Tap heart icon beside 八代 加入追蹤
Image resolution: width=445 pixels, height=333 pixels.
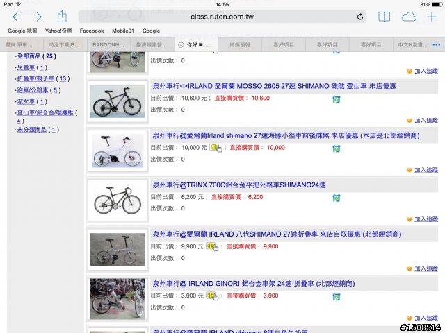pyautogui.click(x=410, y=268)
